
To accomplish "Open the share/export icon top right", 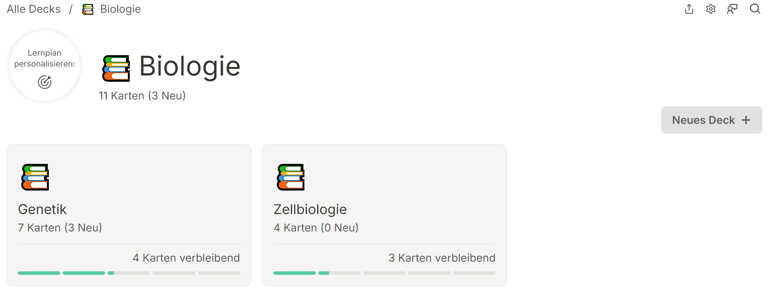I will (x=689, y=9).
